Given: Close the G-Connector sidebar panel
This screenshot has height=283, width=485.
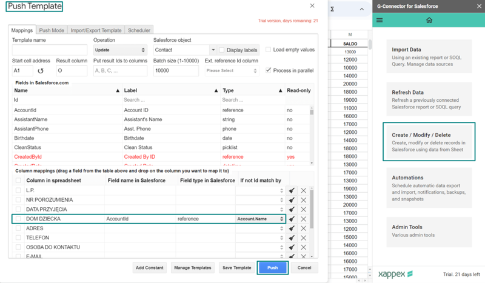Looking at the screenshot, I should coord(479,6).
